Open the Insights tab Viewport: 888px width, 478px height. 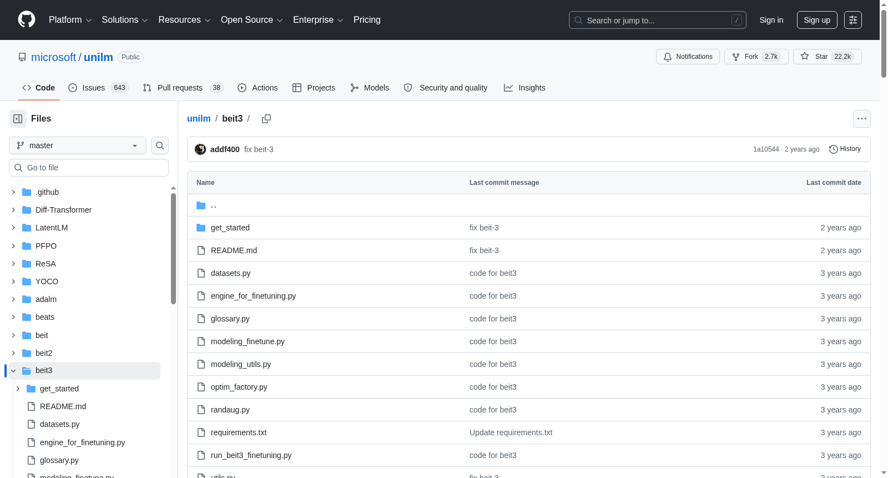click(524, 88)
